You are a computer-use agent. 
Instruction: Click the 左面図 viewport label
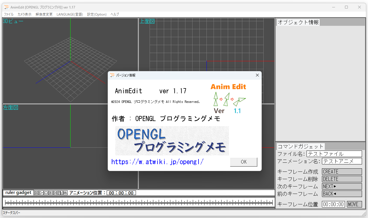[11, 107]
